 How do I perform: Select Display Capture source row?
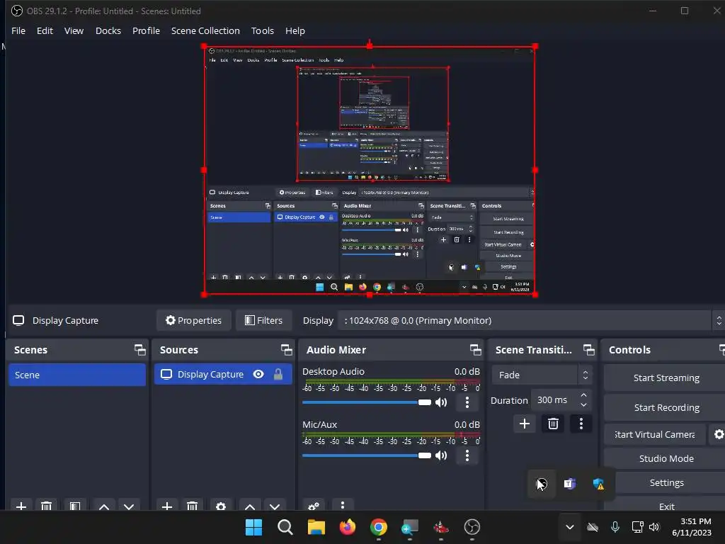223,374
